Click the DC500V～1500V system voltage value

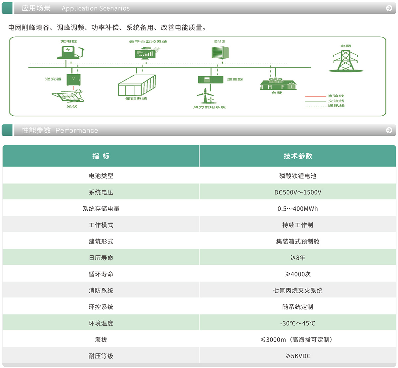(298, 192)
